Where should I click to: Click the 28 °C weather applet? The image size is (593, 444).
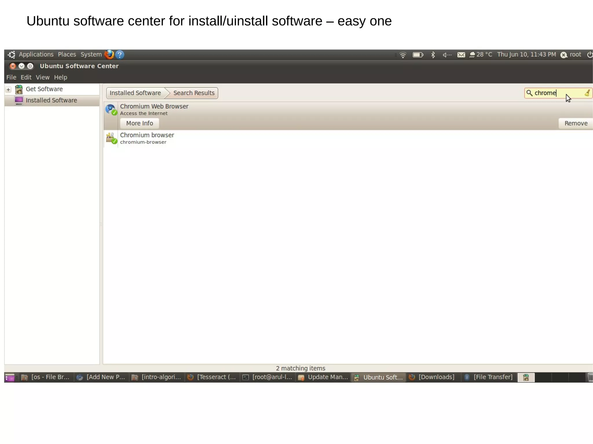[x=481, y=54]
